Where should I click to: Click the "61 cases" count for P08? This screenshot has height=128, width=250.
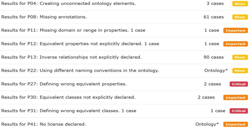(214, 17)
